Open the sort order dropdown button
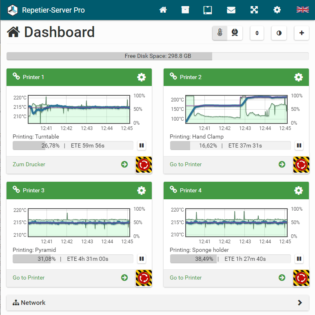This screenshot has height=315, width=315. 257,33
